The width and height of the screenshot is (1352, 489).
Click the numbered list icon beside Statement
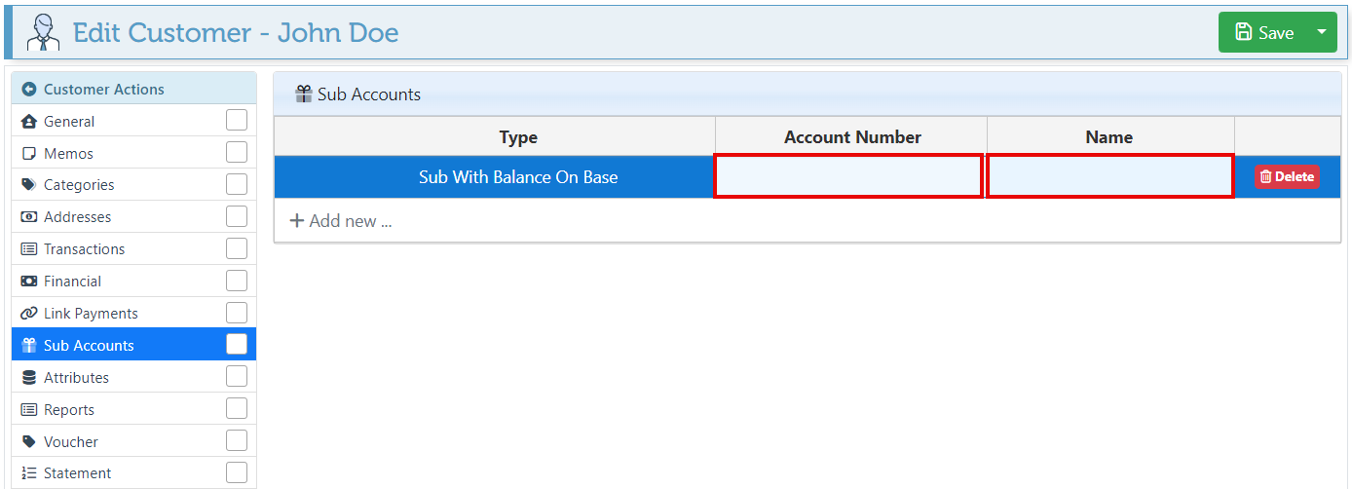coord(29,473)
